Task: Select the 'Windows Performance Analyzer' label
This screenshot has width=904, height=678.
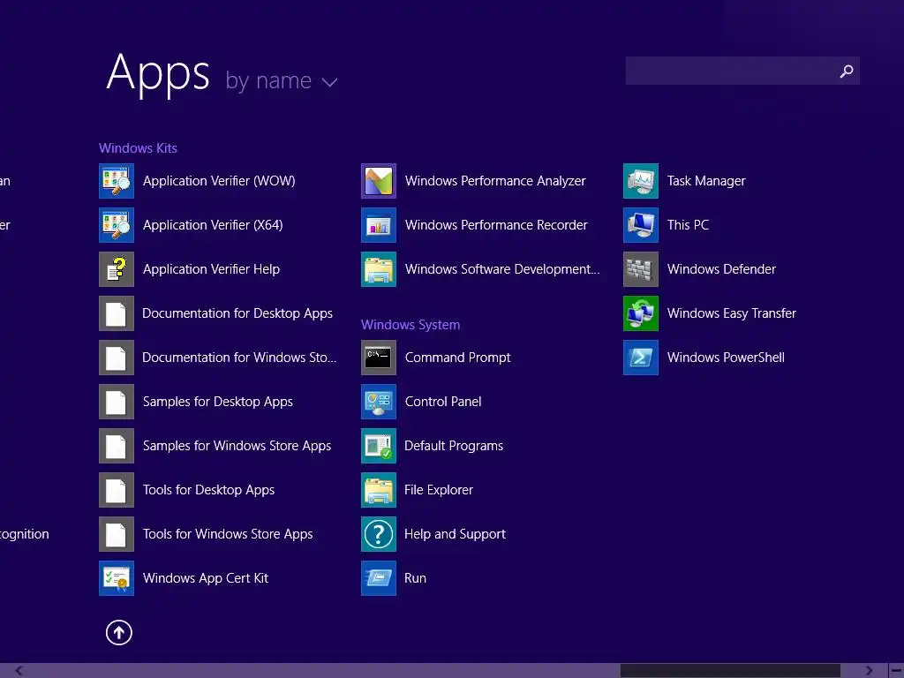Action: click(x=495, y=181)
